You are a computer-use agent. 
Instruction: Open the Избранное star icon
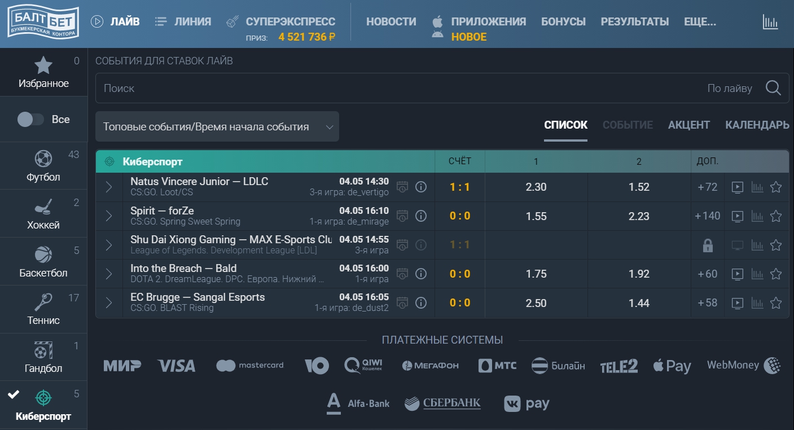click(43, 65)
